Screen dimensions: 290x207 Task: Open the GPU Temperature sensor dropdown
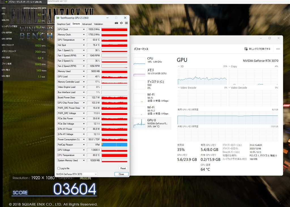[84, 40]
